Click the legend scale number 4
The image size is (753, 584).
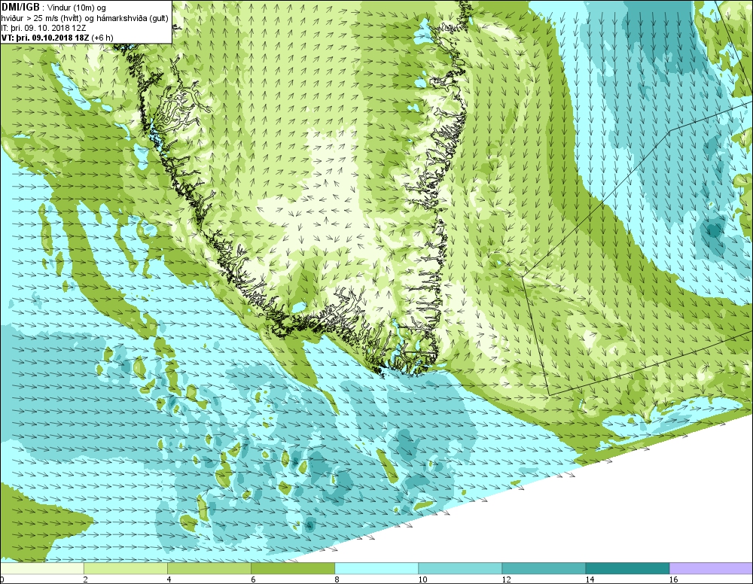[169, 579]
